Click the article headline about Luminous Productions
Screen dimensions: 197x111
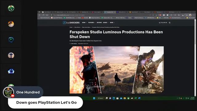pyautogui.click(x=116, y=34)
